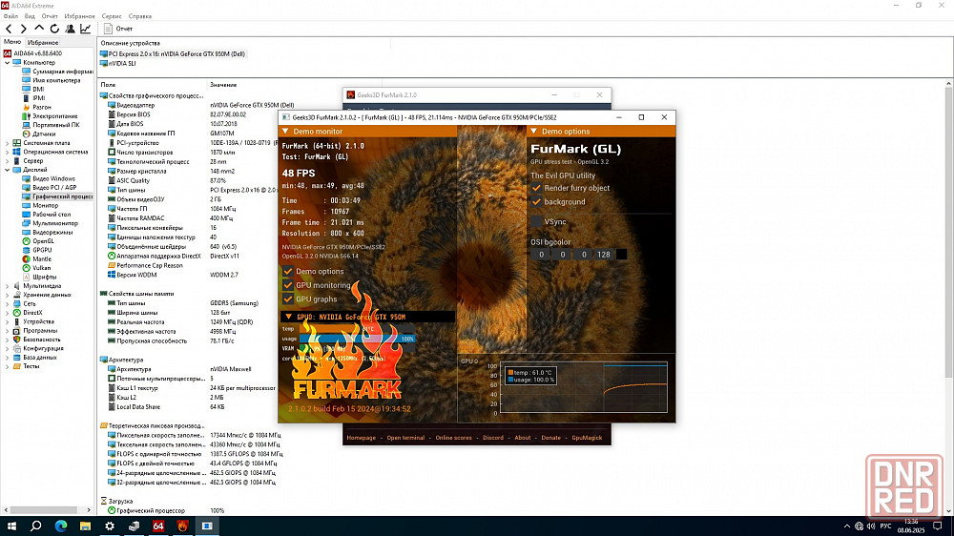This screenshot has width=954, height=536.
Task: Collapse Компьютер tree node
Action: 8,63
